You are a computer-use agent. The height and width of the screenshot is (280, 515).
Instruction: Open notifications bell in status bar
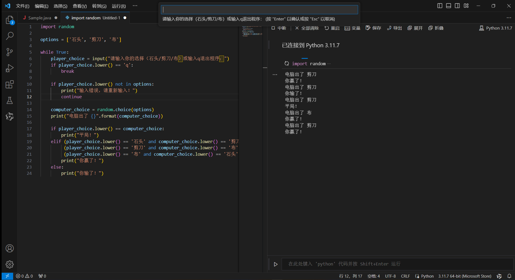pos(509,276)
